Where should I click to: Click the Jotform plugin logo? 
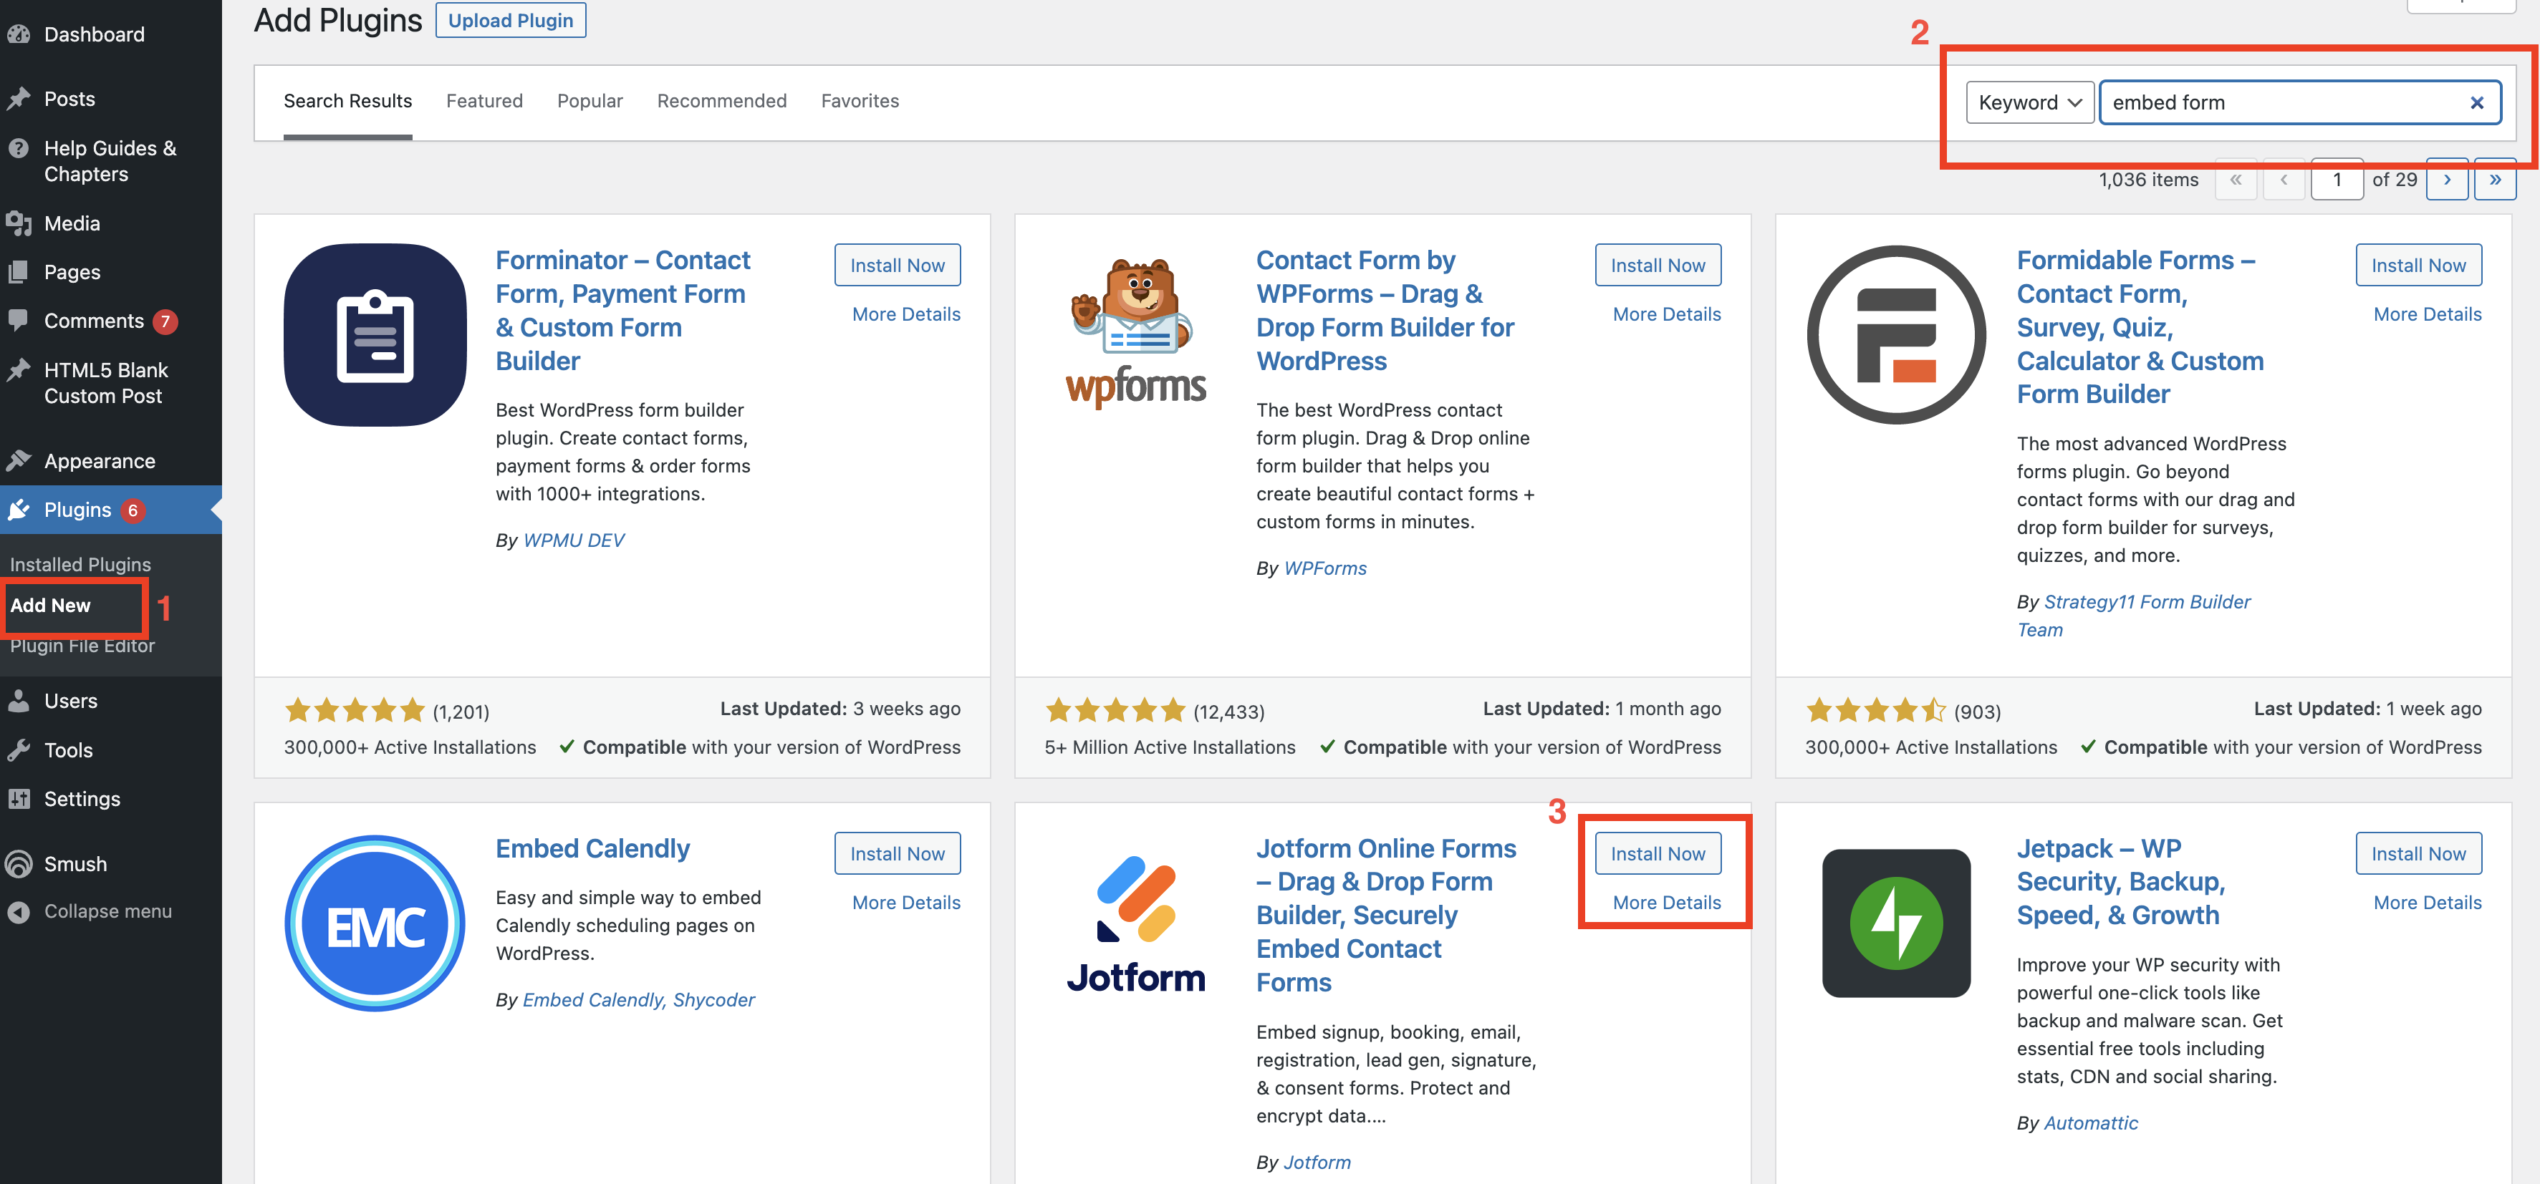(1136, 923)
